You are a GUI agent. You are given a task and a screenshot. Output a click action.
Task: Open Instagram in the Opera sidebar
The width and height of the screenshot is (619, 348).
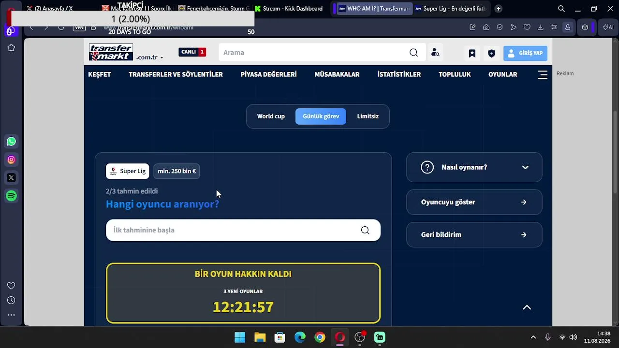[x=11, y=159]
